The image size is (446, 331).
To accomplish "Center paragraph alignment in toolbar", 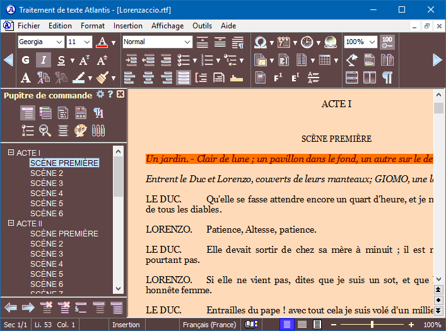I will [148, 78].
